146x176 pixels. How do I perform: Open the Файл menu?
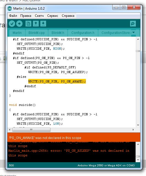13,16
